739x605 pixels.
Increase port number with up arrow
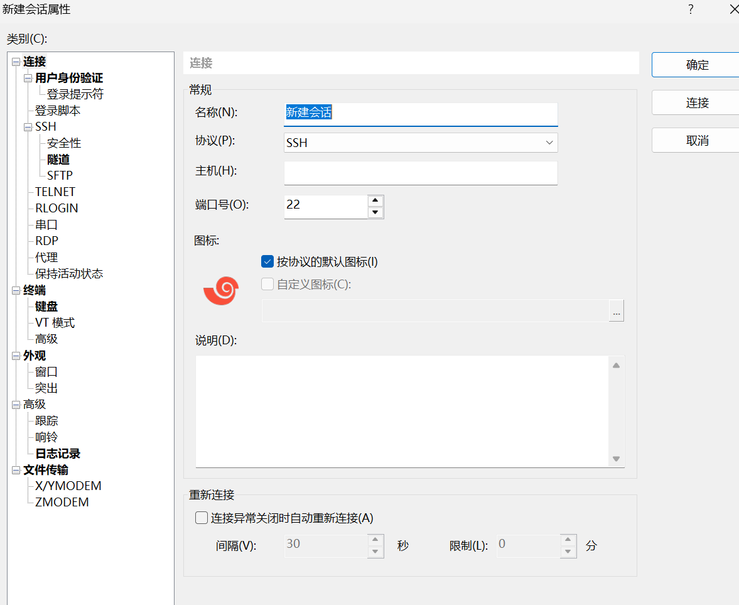[x=375, y=200]
